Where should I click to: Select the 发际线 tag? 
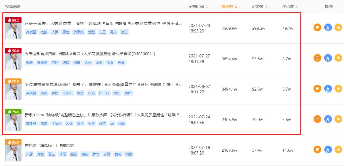(x=79, y=32)
